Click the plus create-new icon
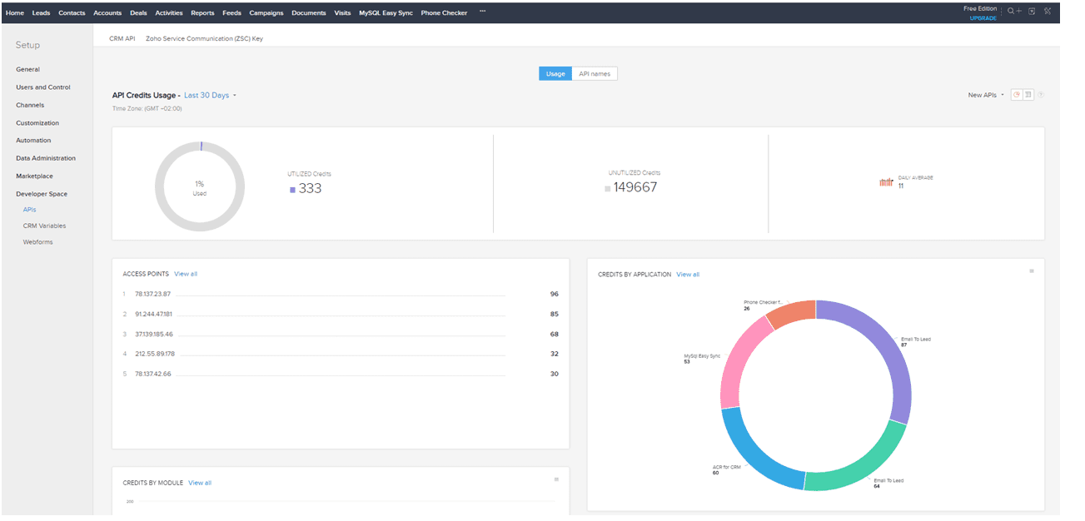The width and height of the screenshot is (1085, 521). (1018, 12)
